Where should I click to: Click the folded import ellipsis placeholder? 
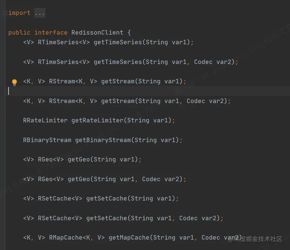(39, 13)
